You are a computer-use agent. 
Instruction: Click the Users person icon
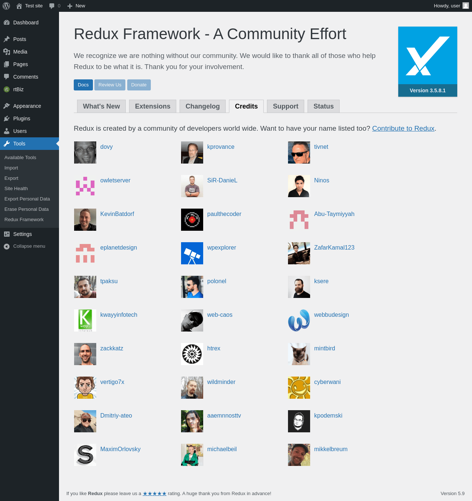(x=7, y=131)
